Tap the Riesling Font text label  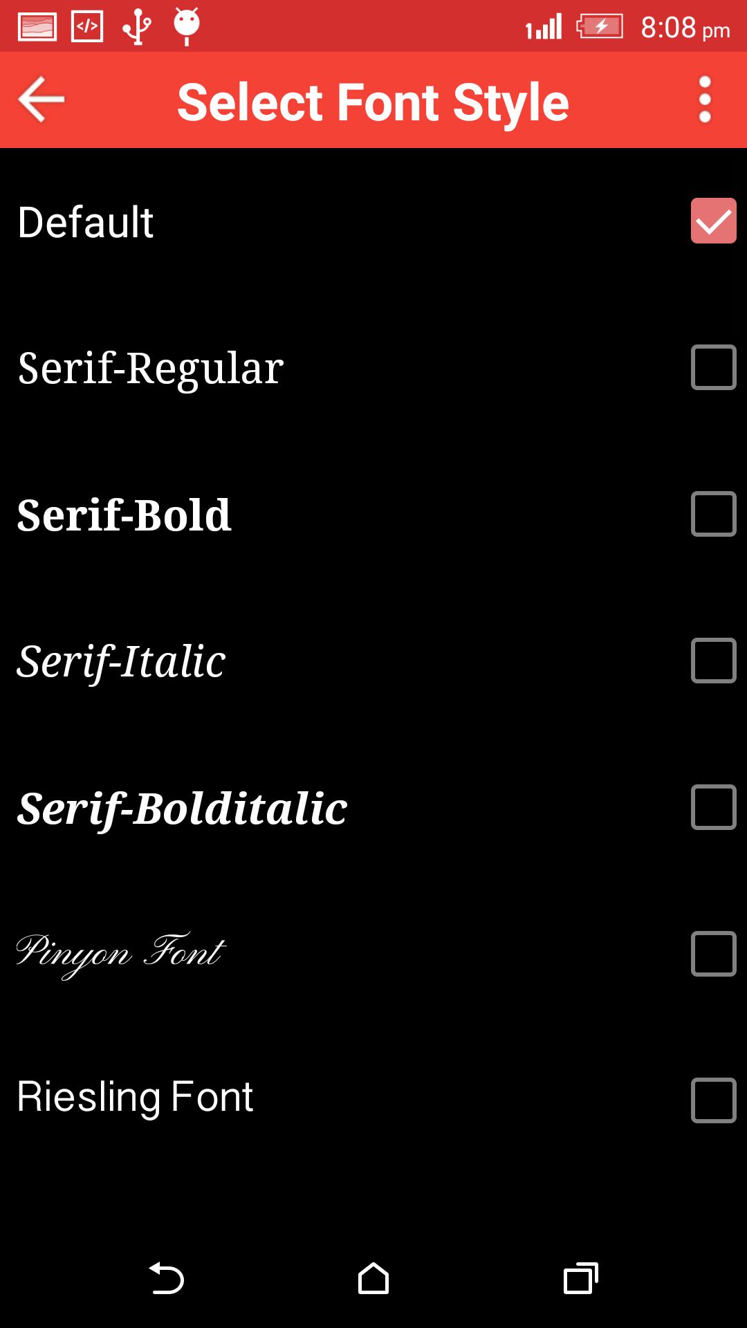click(x=135, y=1097)
